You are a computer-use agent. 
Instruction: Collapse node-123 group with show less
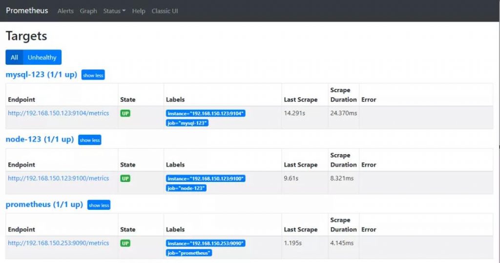pyautogui.click(x=90, y=140)
